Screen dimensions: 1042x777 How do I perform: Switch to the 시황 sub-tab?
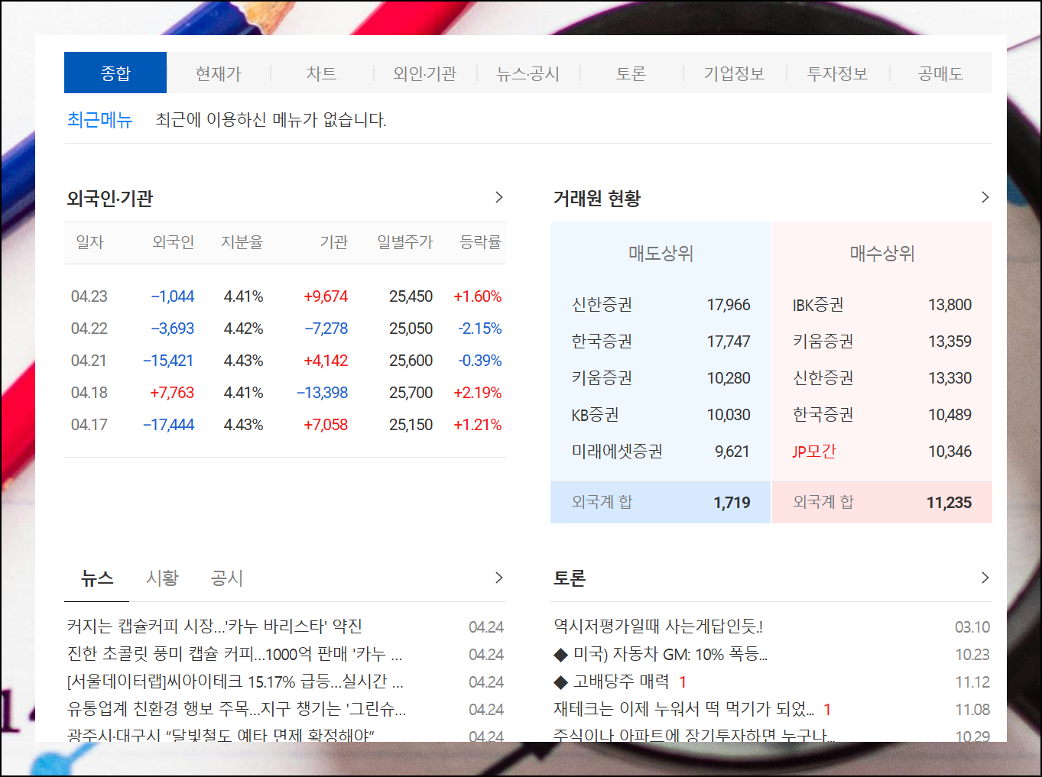pos(162,578)
